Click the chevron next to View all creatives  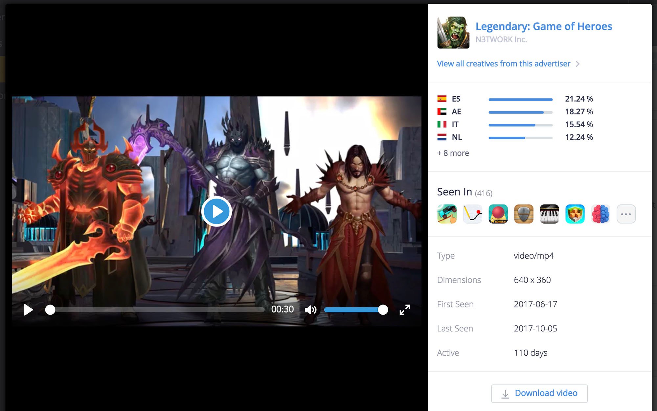578,64
